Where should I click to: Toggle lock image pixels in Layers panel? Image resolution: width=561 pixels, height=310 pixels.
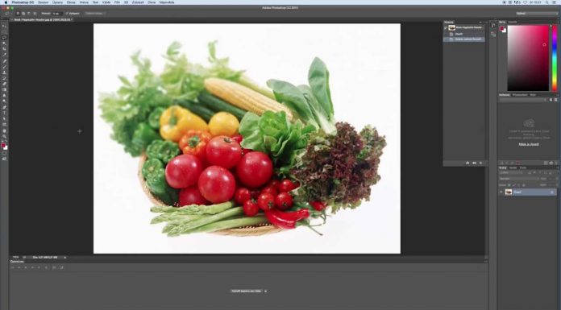tap(514, 185)
